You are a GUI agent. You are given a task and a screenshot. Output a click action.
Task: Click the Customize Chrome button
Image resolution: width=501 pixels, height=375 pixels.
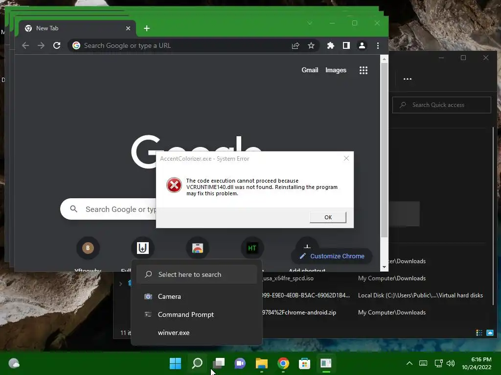pyautogui.click(x=332, y=256)
